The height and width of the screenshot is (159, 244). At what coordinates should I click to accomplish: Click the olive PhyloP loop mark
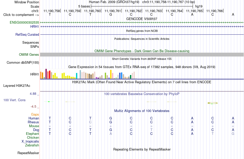point(213,103)
